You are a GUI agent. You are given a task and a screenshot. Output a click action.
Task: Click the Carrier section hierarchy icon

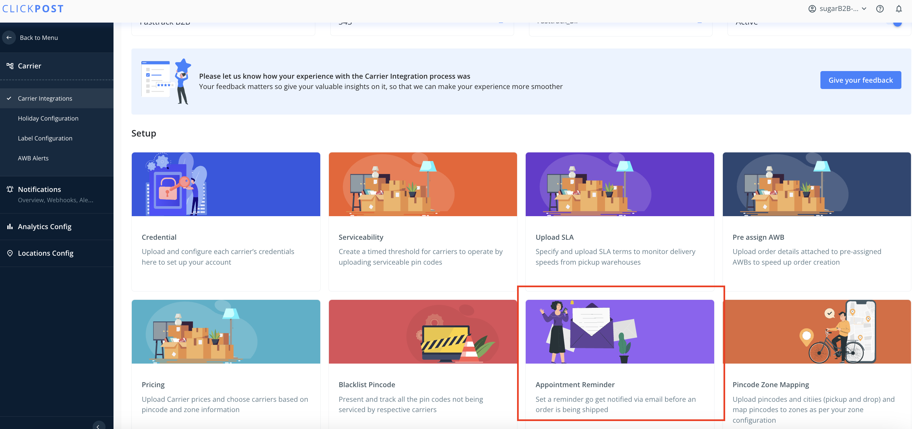pos(10,66)
